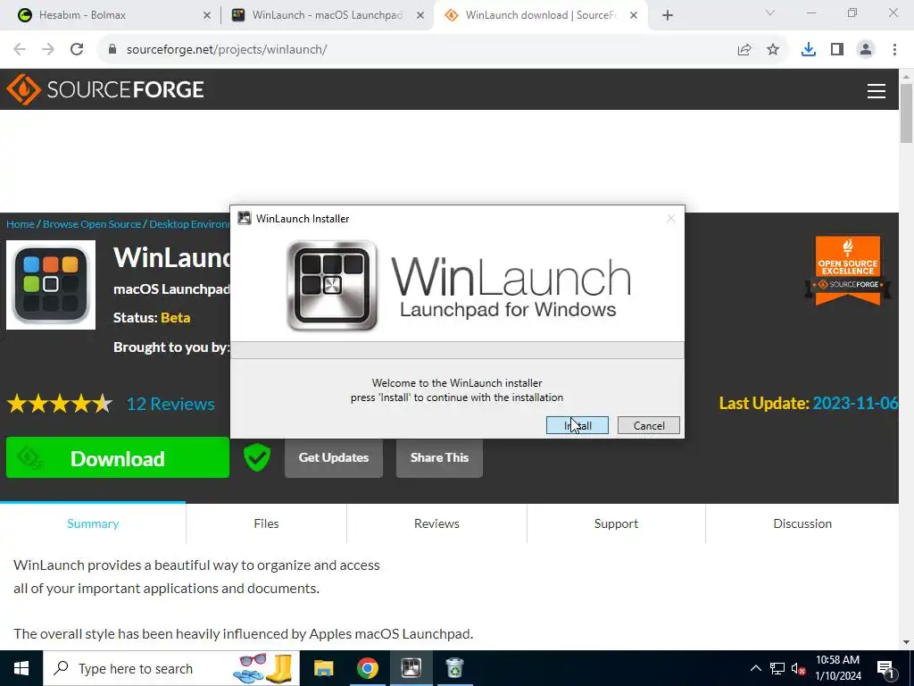Screen dimensions: 914x686
Task: Close the WinLaunch Installer dialog
Action: [671, 218]
